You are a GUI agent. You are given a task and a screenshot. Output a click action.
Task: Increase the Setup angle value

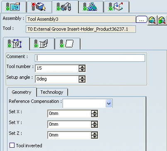(82, 78)
